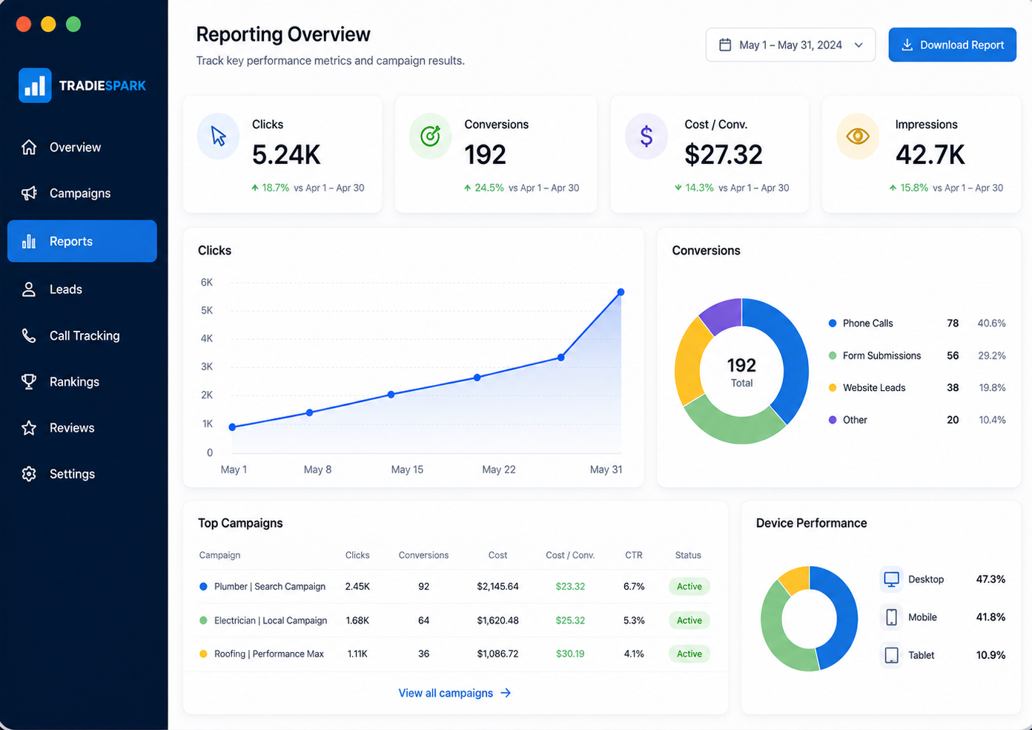Click the blue Phone Calls legend dot

833,323
